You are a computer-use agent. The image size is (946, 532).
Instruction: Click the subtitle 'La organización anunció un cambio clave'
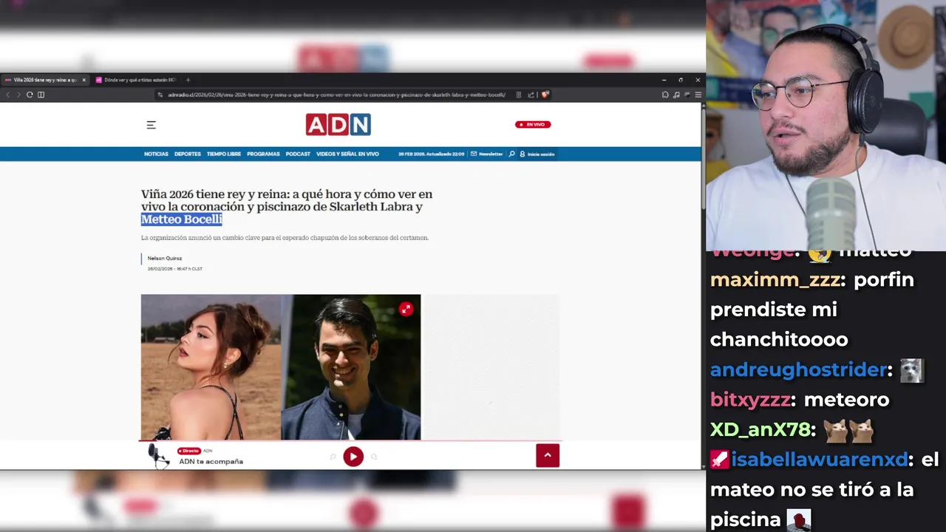tap(285, 238)
